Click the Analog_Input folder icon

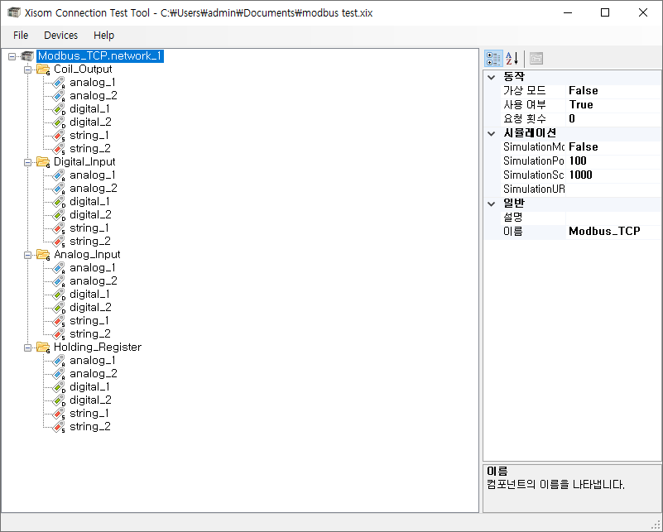(x=43, y=254)
